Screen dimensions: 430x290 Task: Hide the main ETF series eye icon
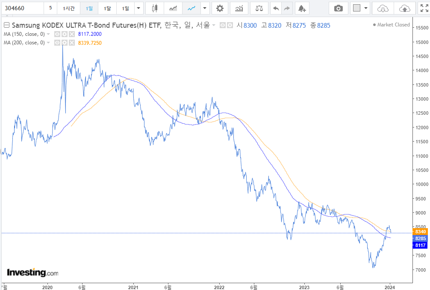click(223, 26)
